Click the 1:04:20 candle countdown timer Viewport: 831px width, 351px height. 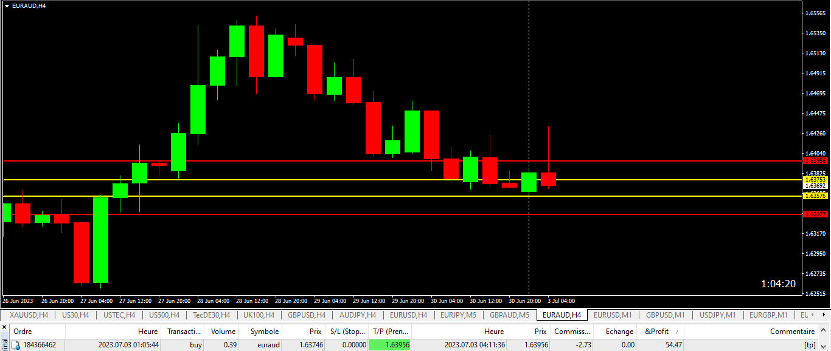click(778, 284)
